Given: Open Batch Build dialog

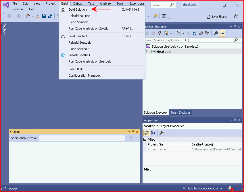Looking at the screenshot, I should point(102,69).
